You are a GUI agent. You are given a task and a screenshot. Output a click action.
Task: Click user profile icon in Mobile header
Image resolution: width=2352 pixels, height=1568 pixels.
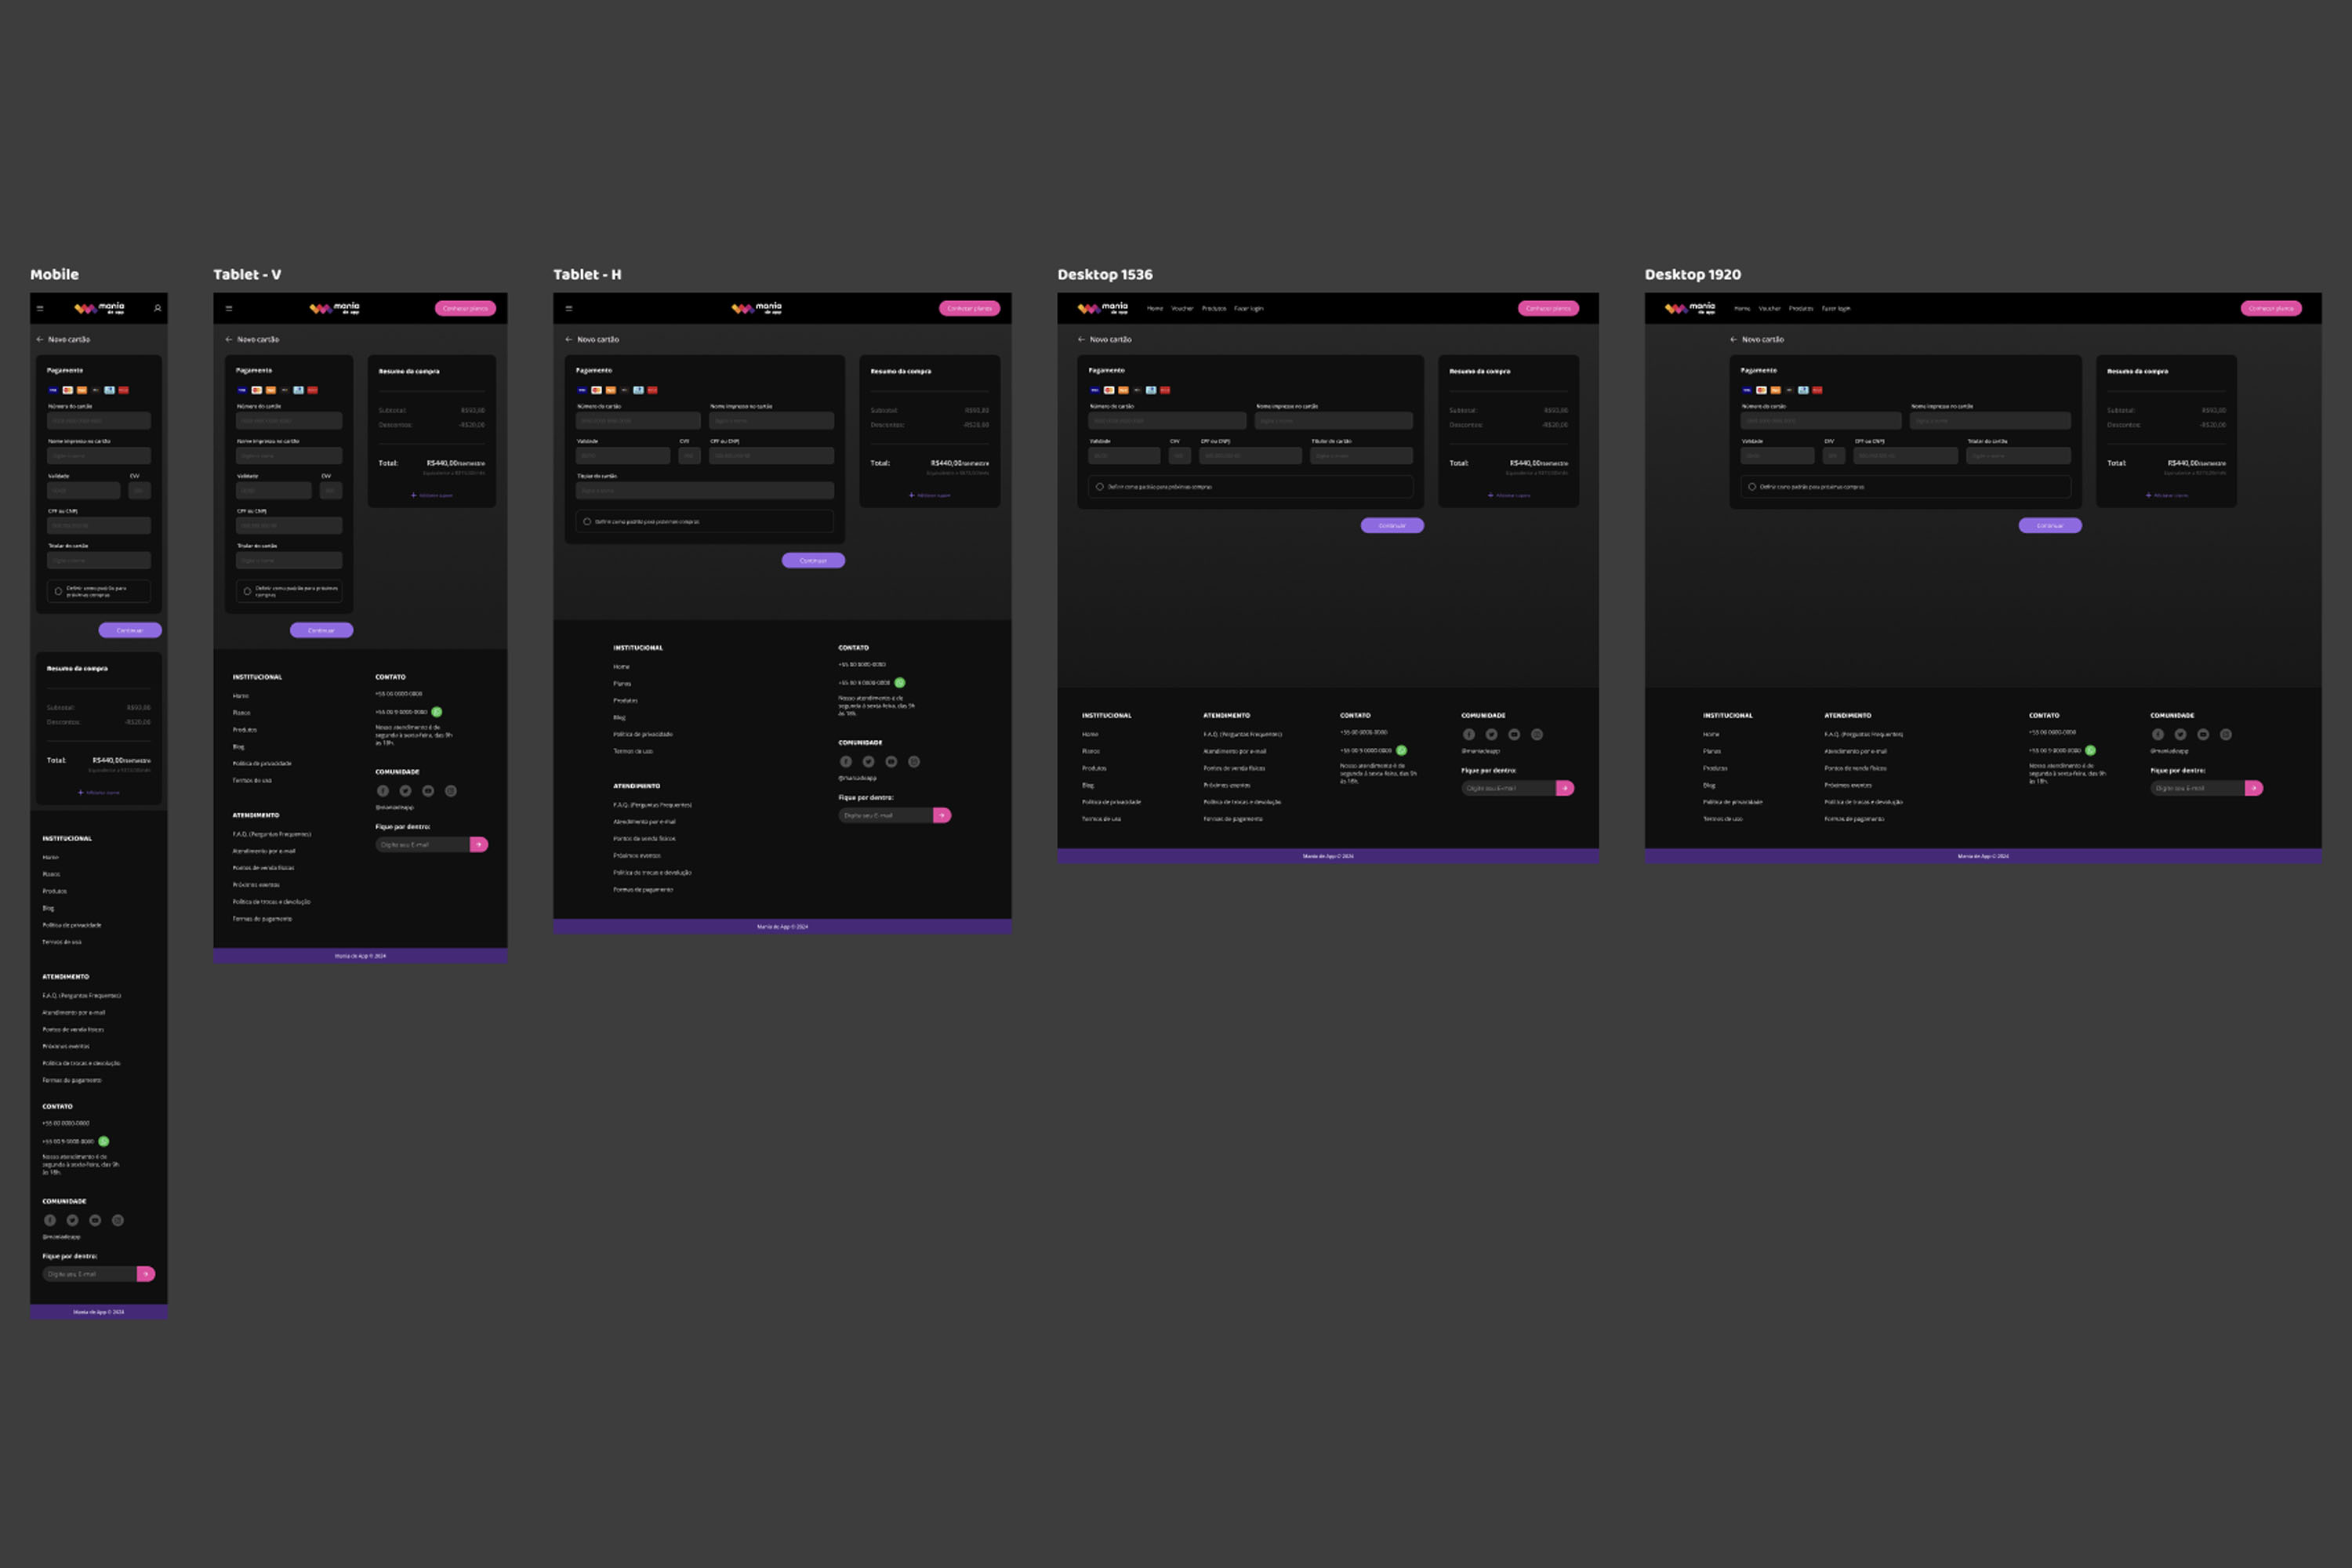point(157,308)
